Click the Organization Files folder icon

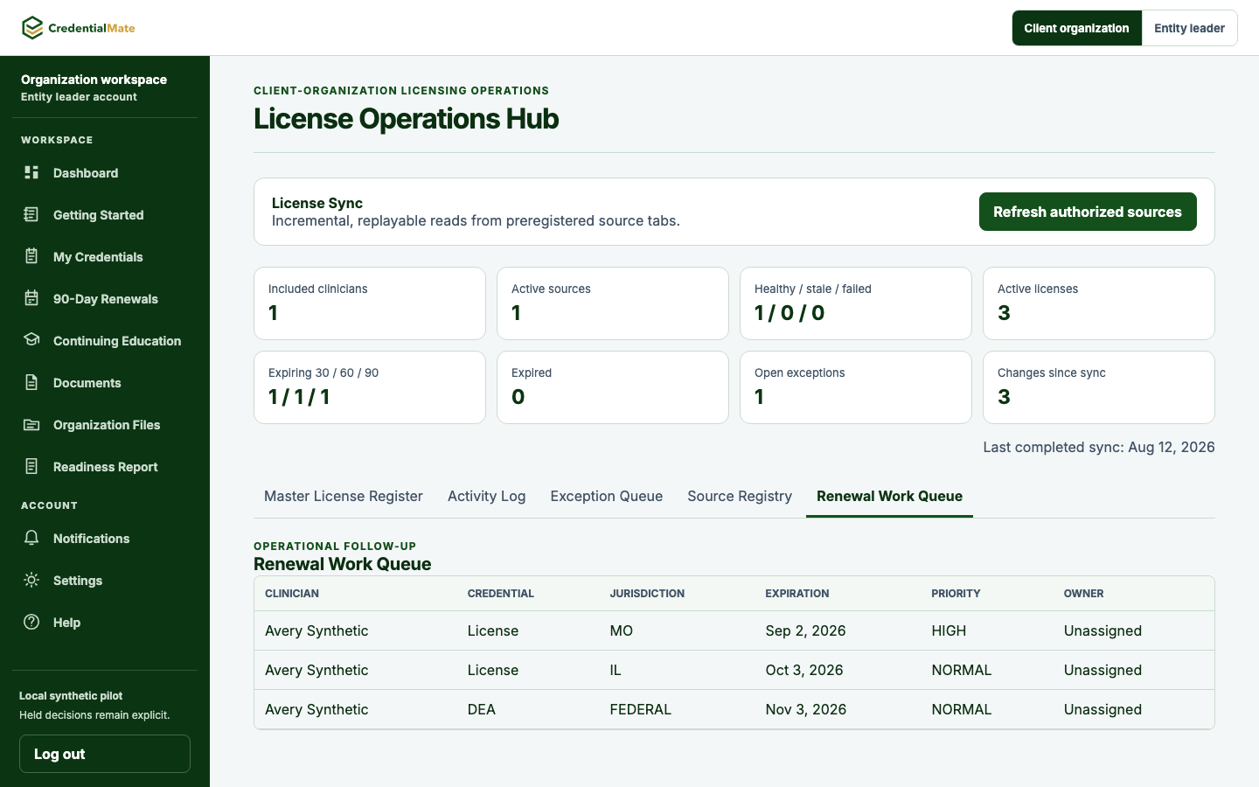point(31,424)
